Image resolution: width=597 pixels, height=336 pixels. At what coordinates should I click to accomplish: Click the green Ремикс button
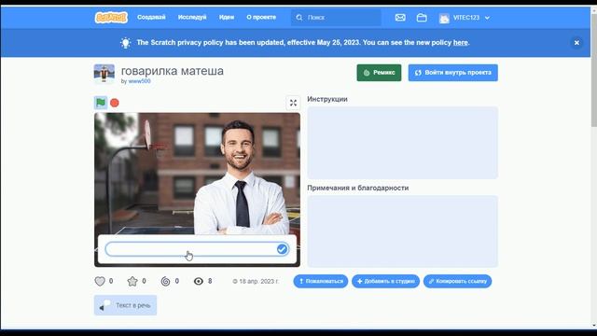(x=379, y=73)
